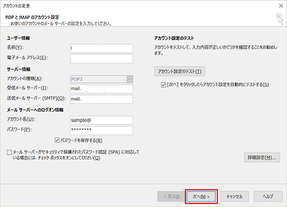This screenshot has width=287, height=207.
Task: Focus the パスワード(P) field
Action: (102, 130)
